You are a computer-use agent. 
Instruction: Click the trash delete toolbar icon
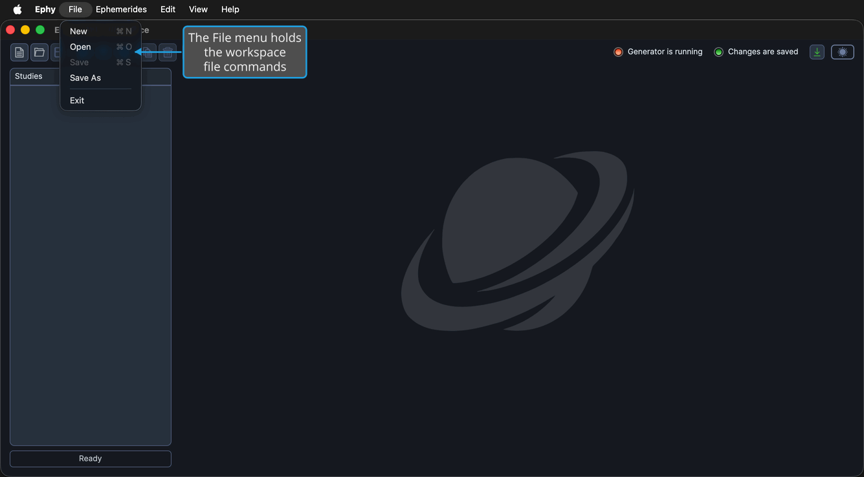[x=168, y=52]
